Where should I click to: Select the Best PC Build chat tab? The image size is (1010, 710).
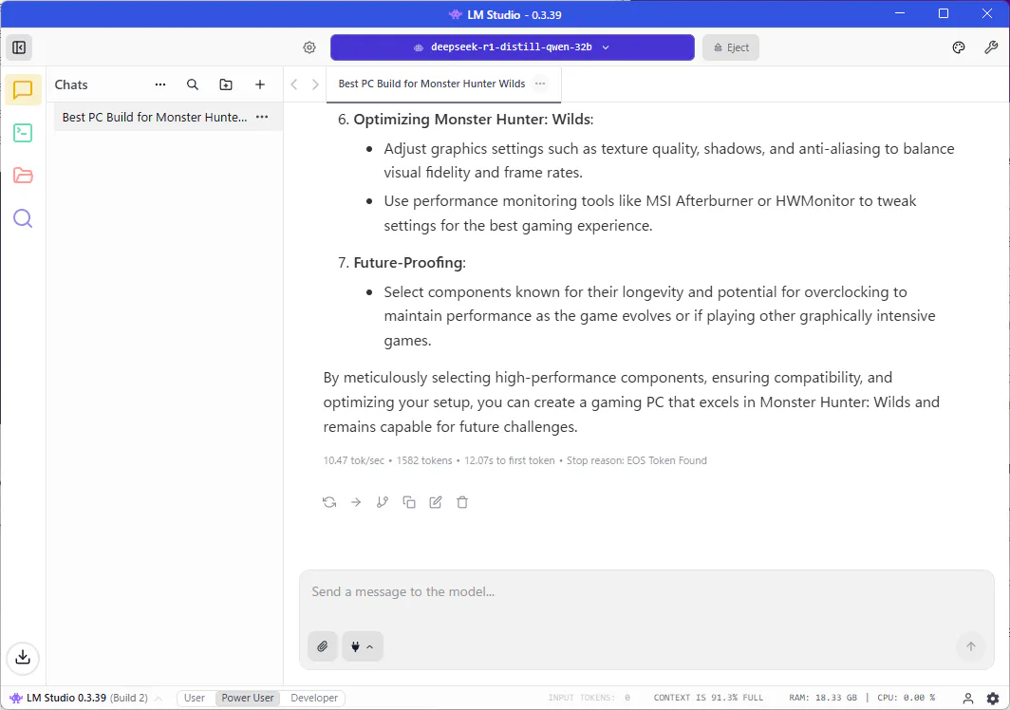coord(432,84)
